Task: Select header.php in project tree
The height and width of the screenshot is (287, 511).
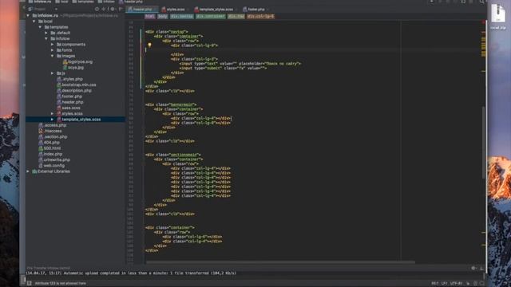Action: (x=69, y=102)
